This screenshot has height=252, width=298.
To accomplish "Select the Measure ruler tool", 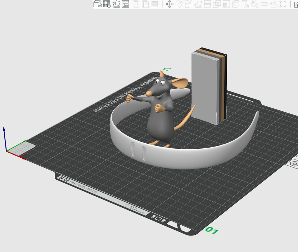I will coord(264,4).
